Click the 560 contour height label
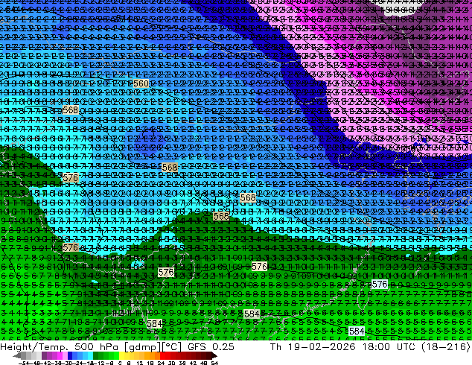The image size is (472, 365). 141,83
